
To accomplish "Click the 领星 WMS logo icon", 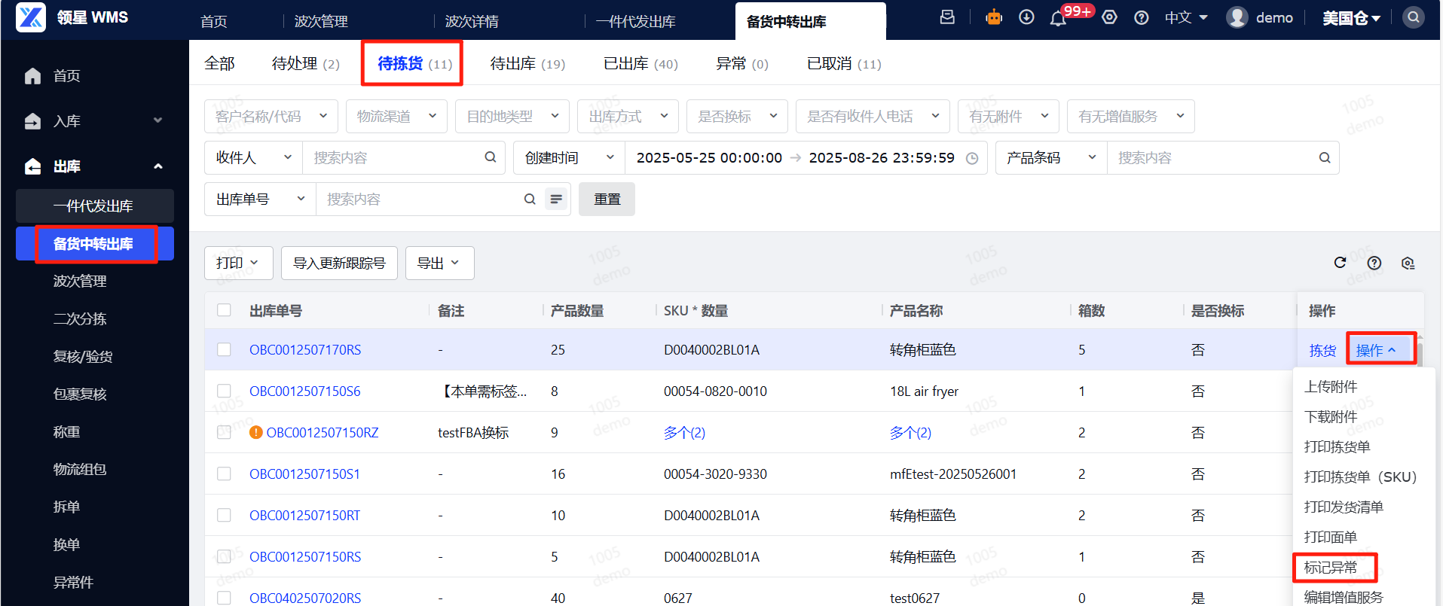I will [31, 17].
